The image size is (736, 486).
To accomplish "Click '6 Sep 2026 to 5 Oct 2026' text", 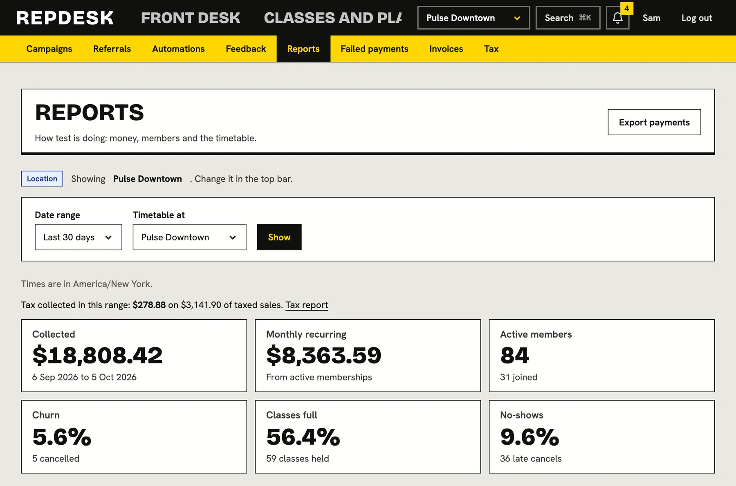I will point(84,377).
